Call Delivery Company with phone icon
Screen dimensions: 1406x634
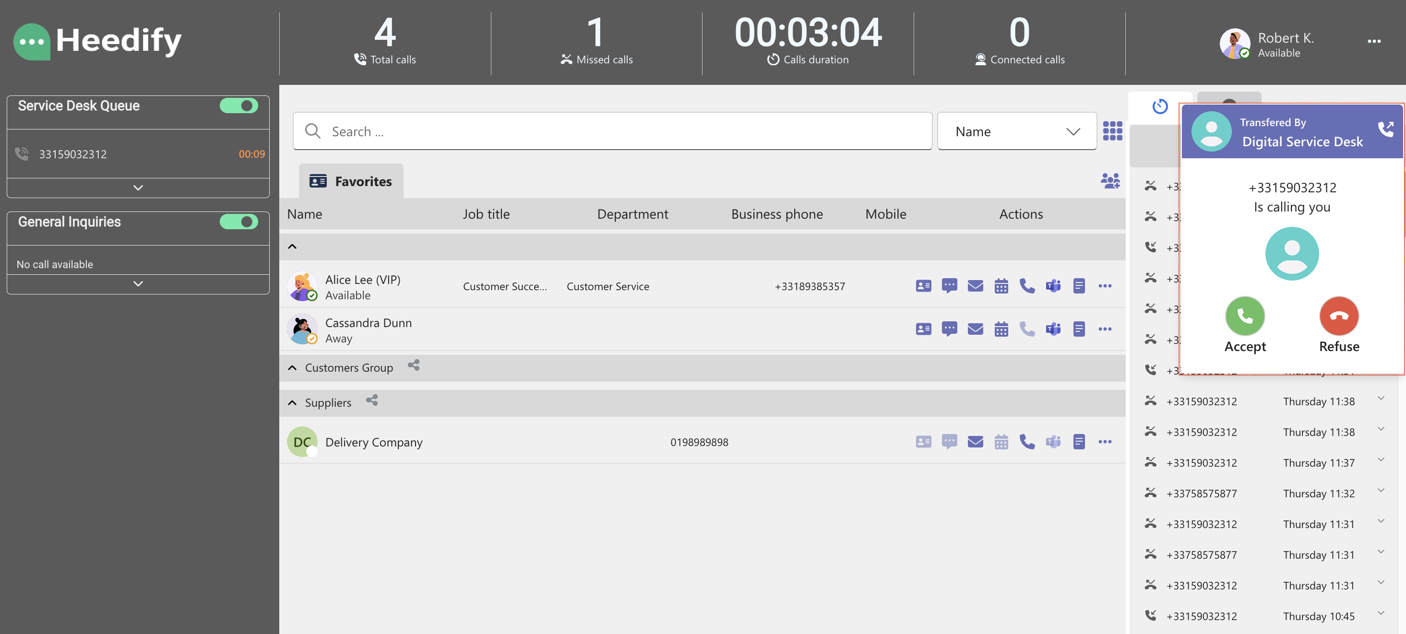(x=1026, y=442)
